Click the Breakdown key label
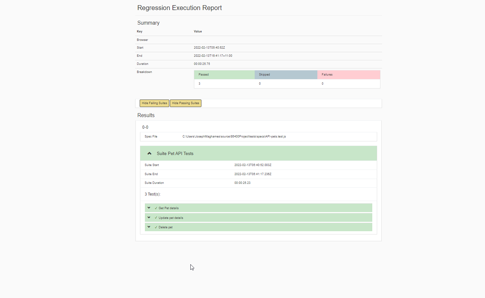 pos(144,72)
